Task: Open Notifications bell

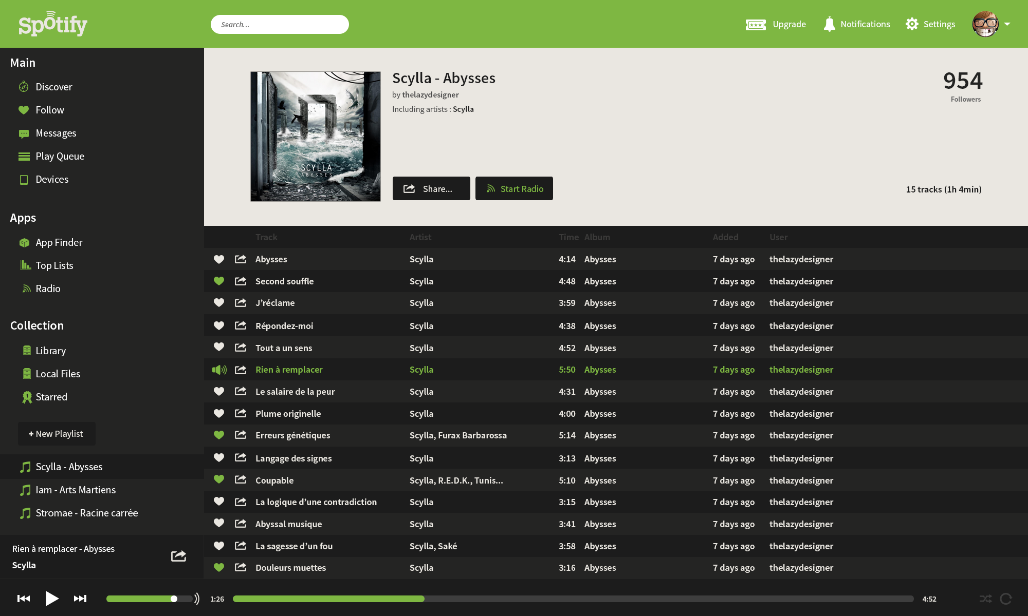Action: 829,24
